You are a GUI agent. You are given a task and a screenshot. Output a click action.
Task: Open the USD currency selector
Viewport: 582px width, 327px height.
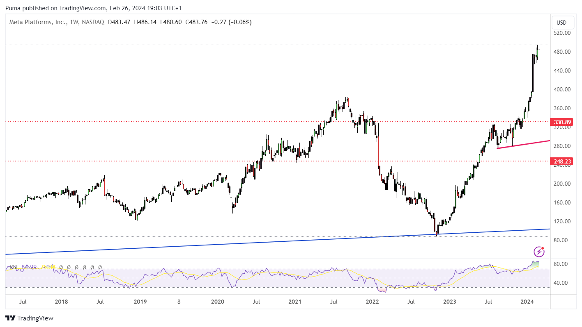(x=561, y=23)
